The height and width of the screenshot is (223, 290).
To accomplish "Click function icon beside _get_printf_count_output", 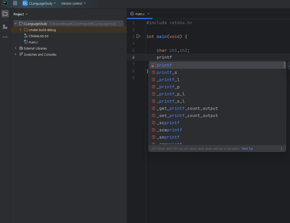I will (154, 108).
